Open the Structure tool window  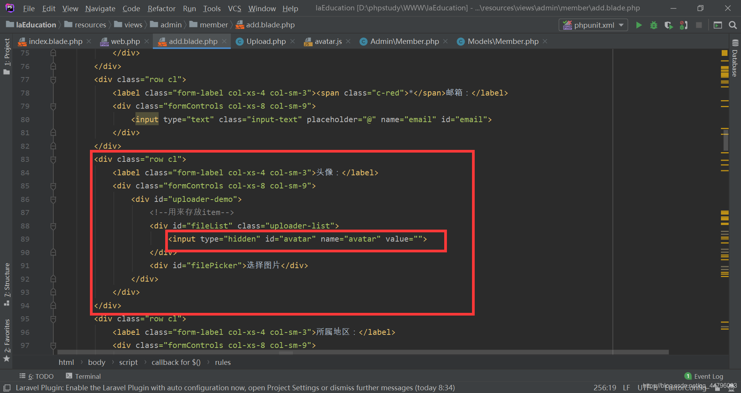pyautogui.click(x=7, y=284)
